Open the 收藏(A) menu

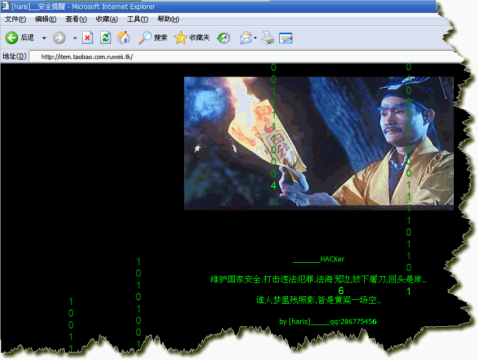[107, 19]
